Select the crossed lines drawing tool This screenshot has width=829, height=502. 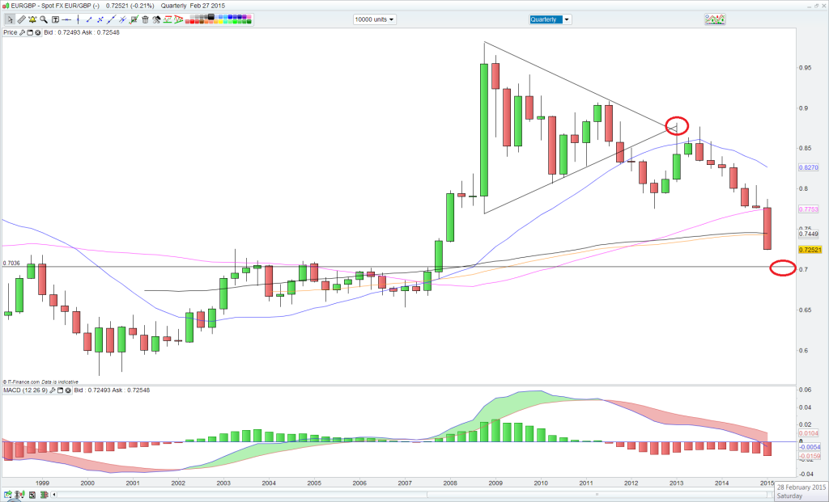click(100, 19)
